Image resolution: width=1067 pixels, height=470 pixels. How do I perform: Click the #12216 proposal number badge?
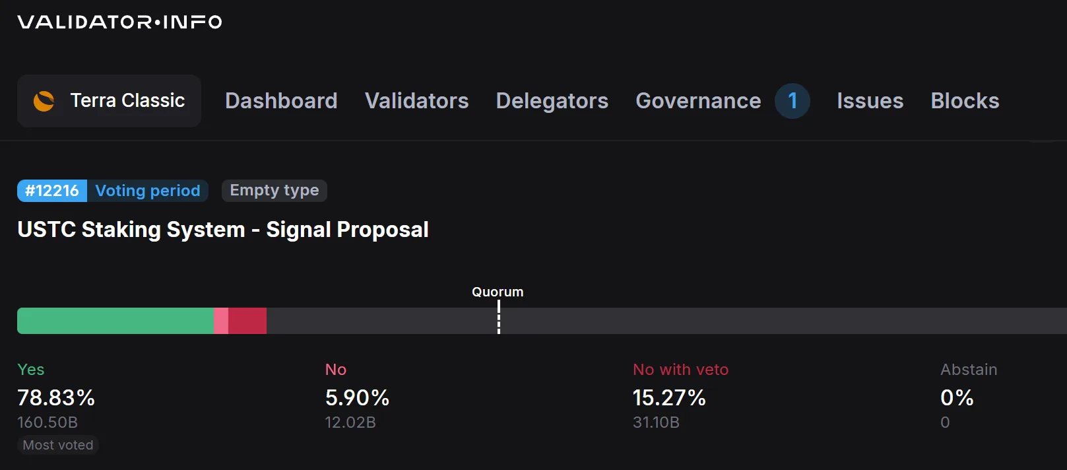tap(52, 191)
